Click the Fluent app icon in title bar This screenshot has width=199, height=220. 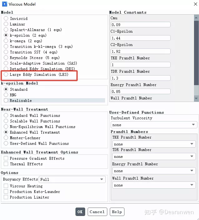(x=4, y=4)
